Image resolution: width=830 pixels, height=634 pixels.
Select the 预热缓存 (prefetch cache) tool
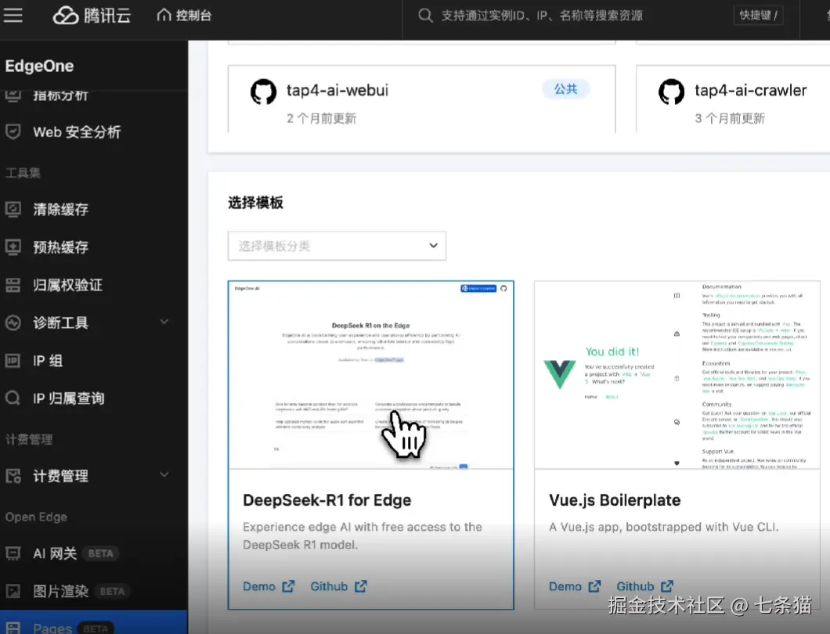click(61, 247)
